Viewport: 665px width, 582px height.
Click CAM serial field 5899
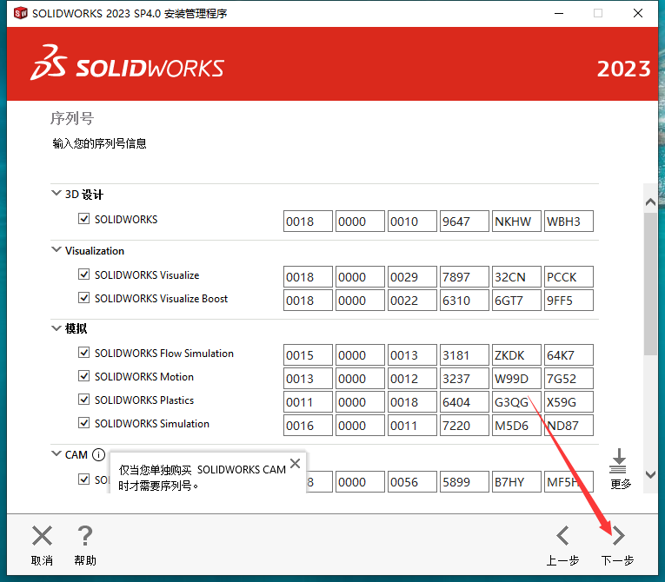[x=464, y=481]
